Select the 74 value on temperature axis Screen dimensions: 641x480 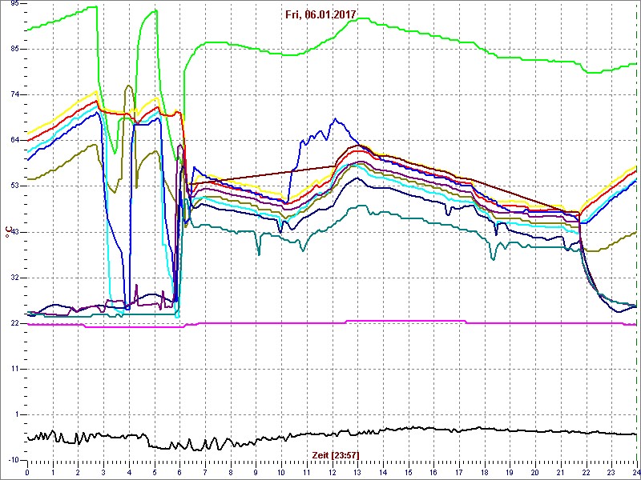14,94
